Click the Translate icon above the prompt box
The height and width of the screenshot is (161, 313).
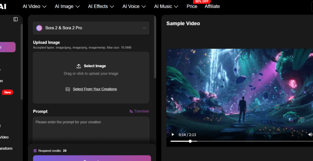[x=131, y=111]
